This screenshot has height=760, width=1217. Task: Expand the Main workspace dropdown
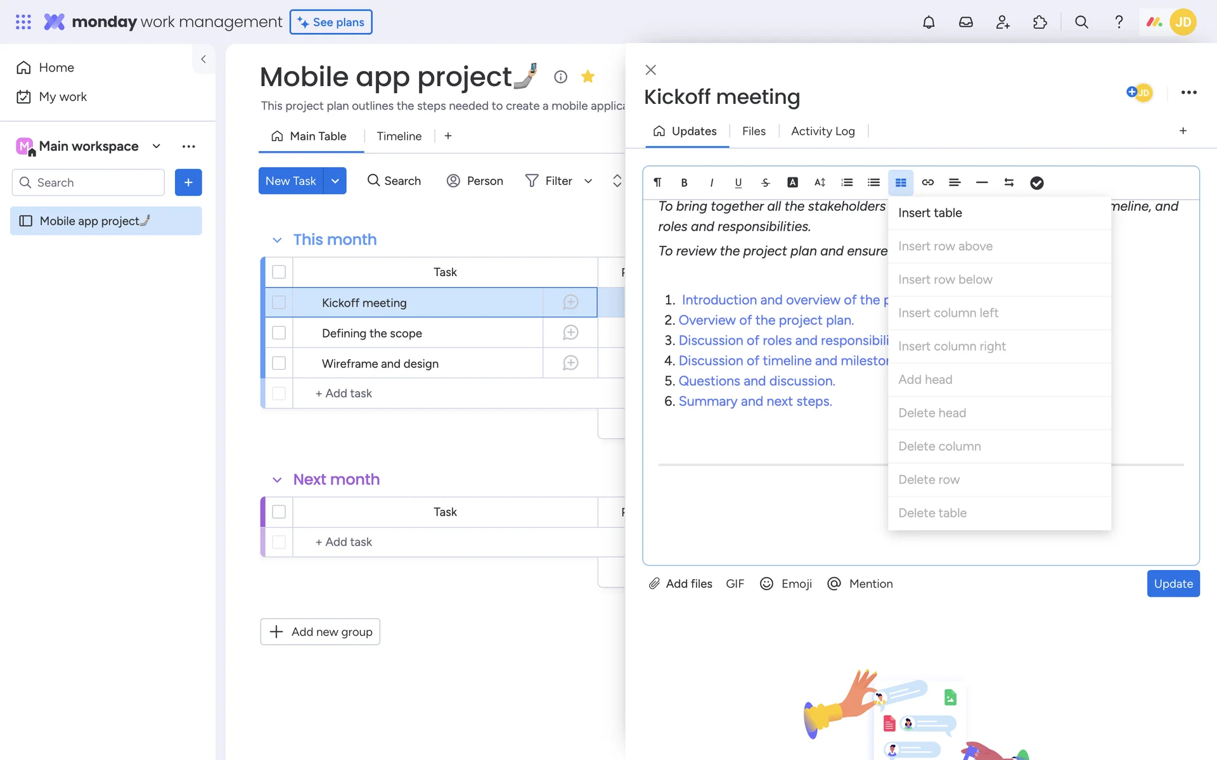(157, 146)
